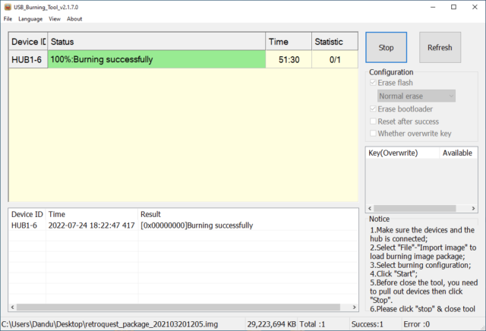Click [0x00000000]Burning successfully result text

pos(197,225)
